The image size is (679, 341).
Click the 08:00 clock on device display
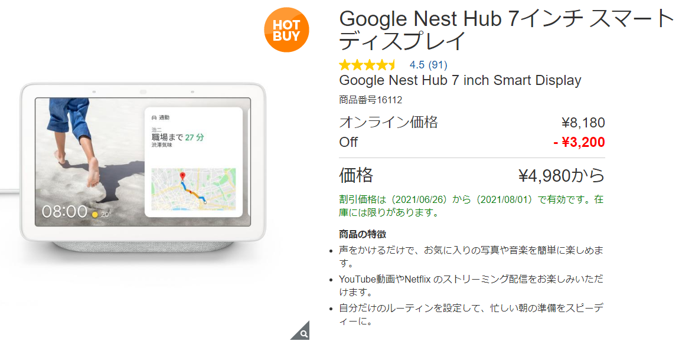(x=64, y=212)
